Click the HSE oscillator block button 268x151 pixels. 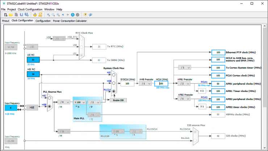tap(32, 107)
